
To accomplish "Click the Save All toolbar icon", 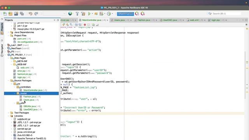I will click(22, 14).
